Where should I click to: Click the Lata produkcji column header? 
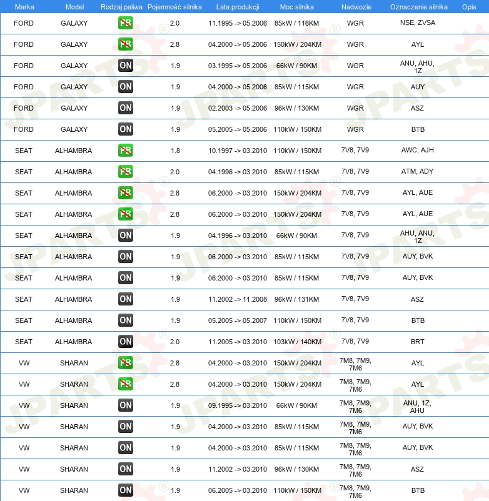(x=238, y=7)
